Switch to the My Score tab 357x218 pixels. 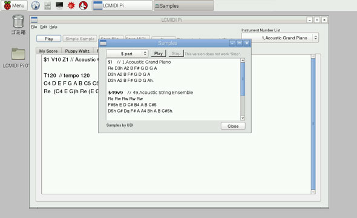coord(48,51)
